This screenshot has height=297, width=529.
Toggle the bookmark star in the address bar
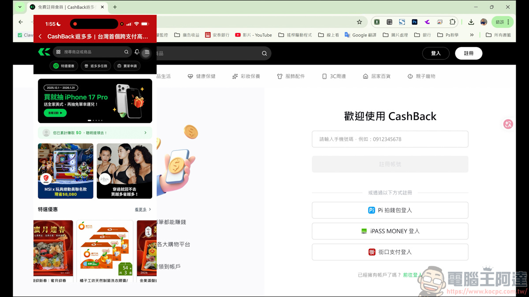coord(359,22)
